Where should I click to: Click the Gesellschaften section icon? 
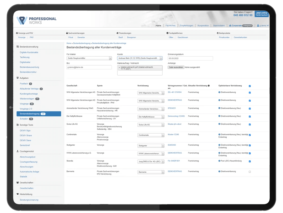18,182
